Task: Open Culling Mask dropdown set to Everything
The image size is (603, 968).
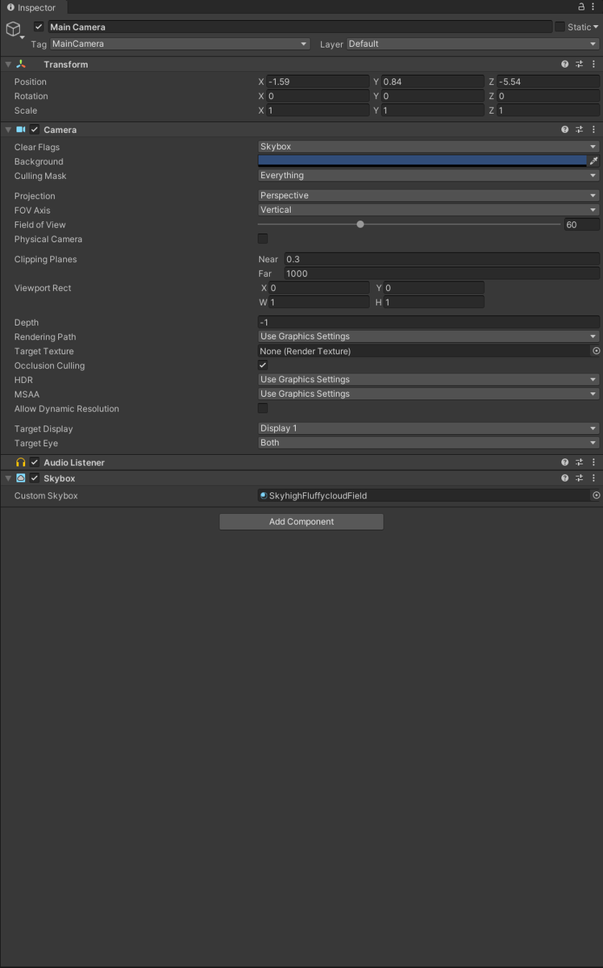Action: (x=428, y=176)
